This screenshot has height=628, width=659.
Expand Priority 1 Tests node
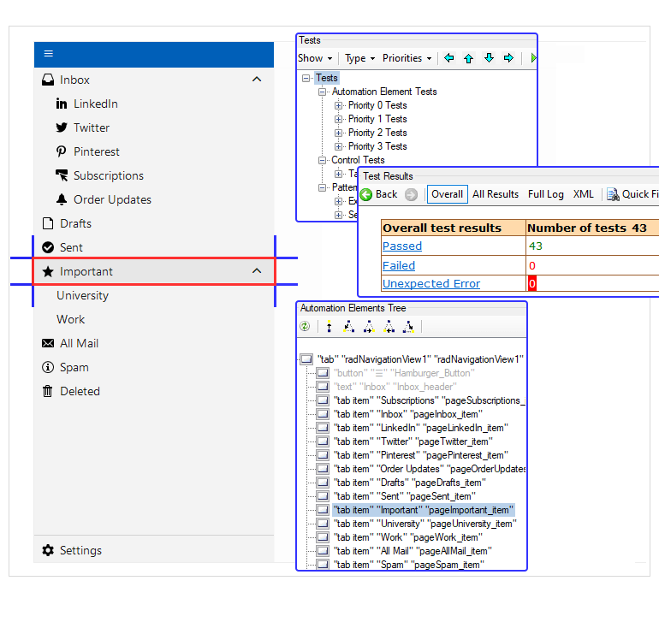pyautogui.click(x=338, y=119)
